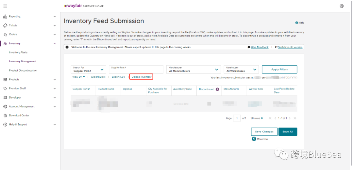Click the Upload Inventory link
Image resolution: width=353 pixels, height=170 pixels.
pyautogui.click(x=142, y=77)
